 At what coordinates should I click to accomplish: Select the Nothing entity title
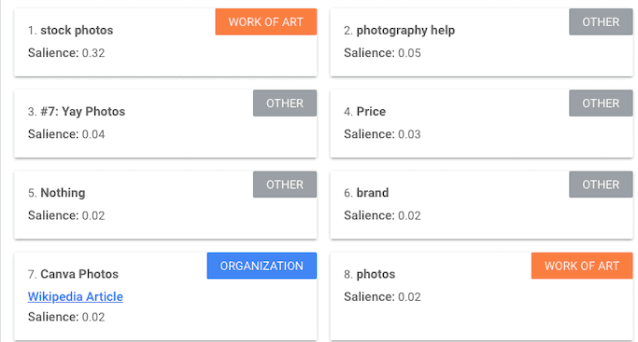[63, 192]
